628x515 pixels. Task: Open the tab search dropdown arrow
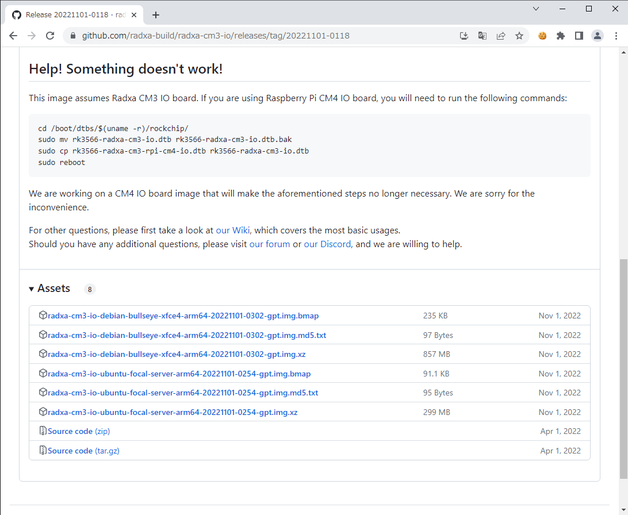pyautogui.click(x=536, y=9)
